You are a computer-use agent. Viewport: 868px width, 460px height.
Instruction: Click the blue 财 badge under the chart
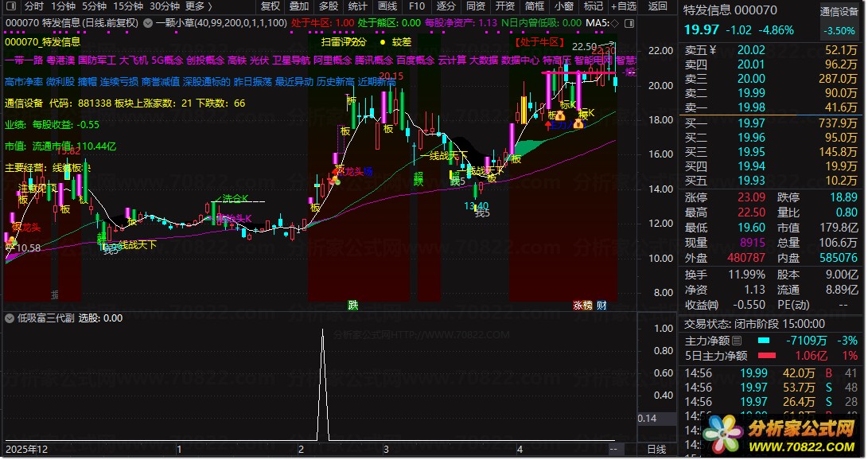[601, 305]
